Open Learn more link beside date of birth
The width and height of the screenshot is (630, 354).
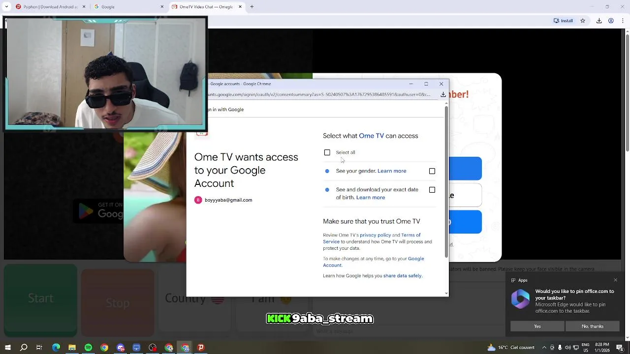[x=371, y=198]
